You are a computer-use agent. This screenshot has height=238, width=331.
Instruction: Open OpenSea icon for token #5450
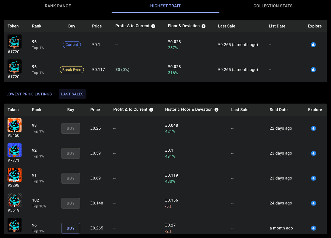coord(313,128)
